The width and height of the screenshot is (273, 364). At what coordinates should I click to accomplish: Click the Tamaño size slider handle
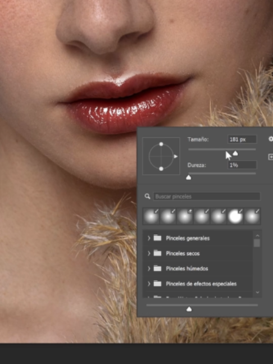click(235, 153)
